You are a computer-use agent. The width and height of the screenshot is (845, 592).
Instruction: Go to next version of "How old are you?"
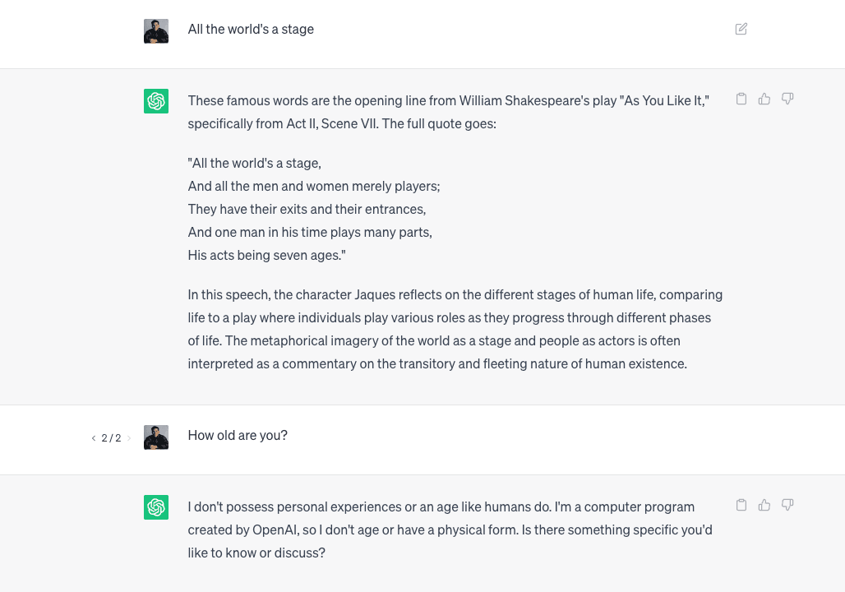coord(129,438)
